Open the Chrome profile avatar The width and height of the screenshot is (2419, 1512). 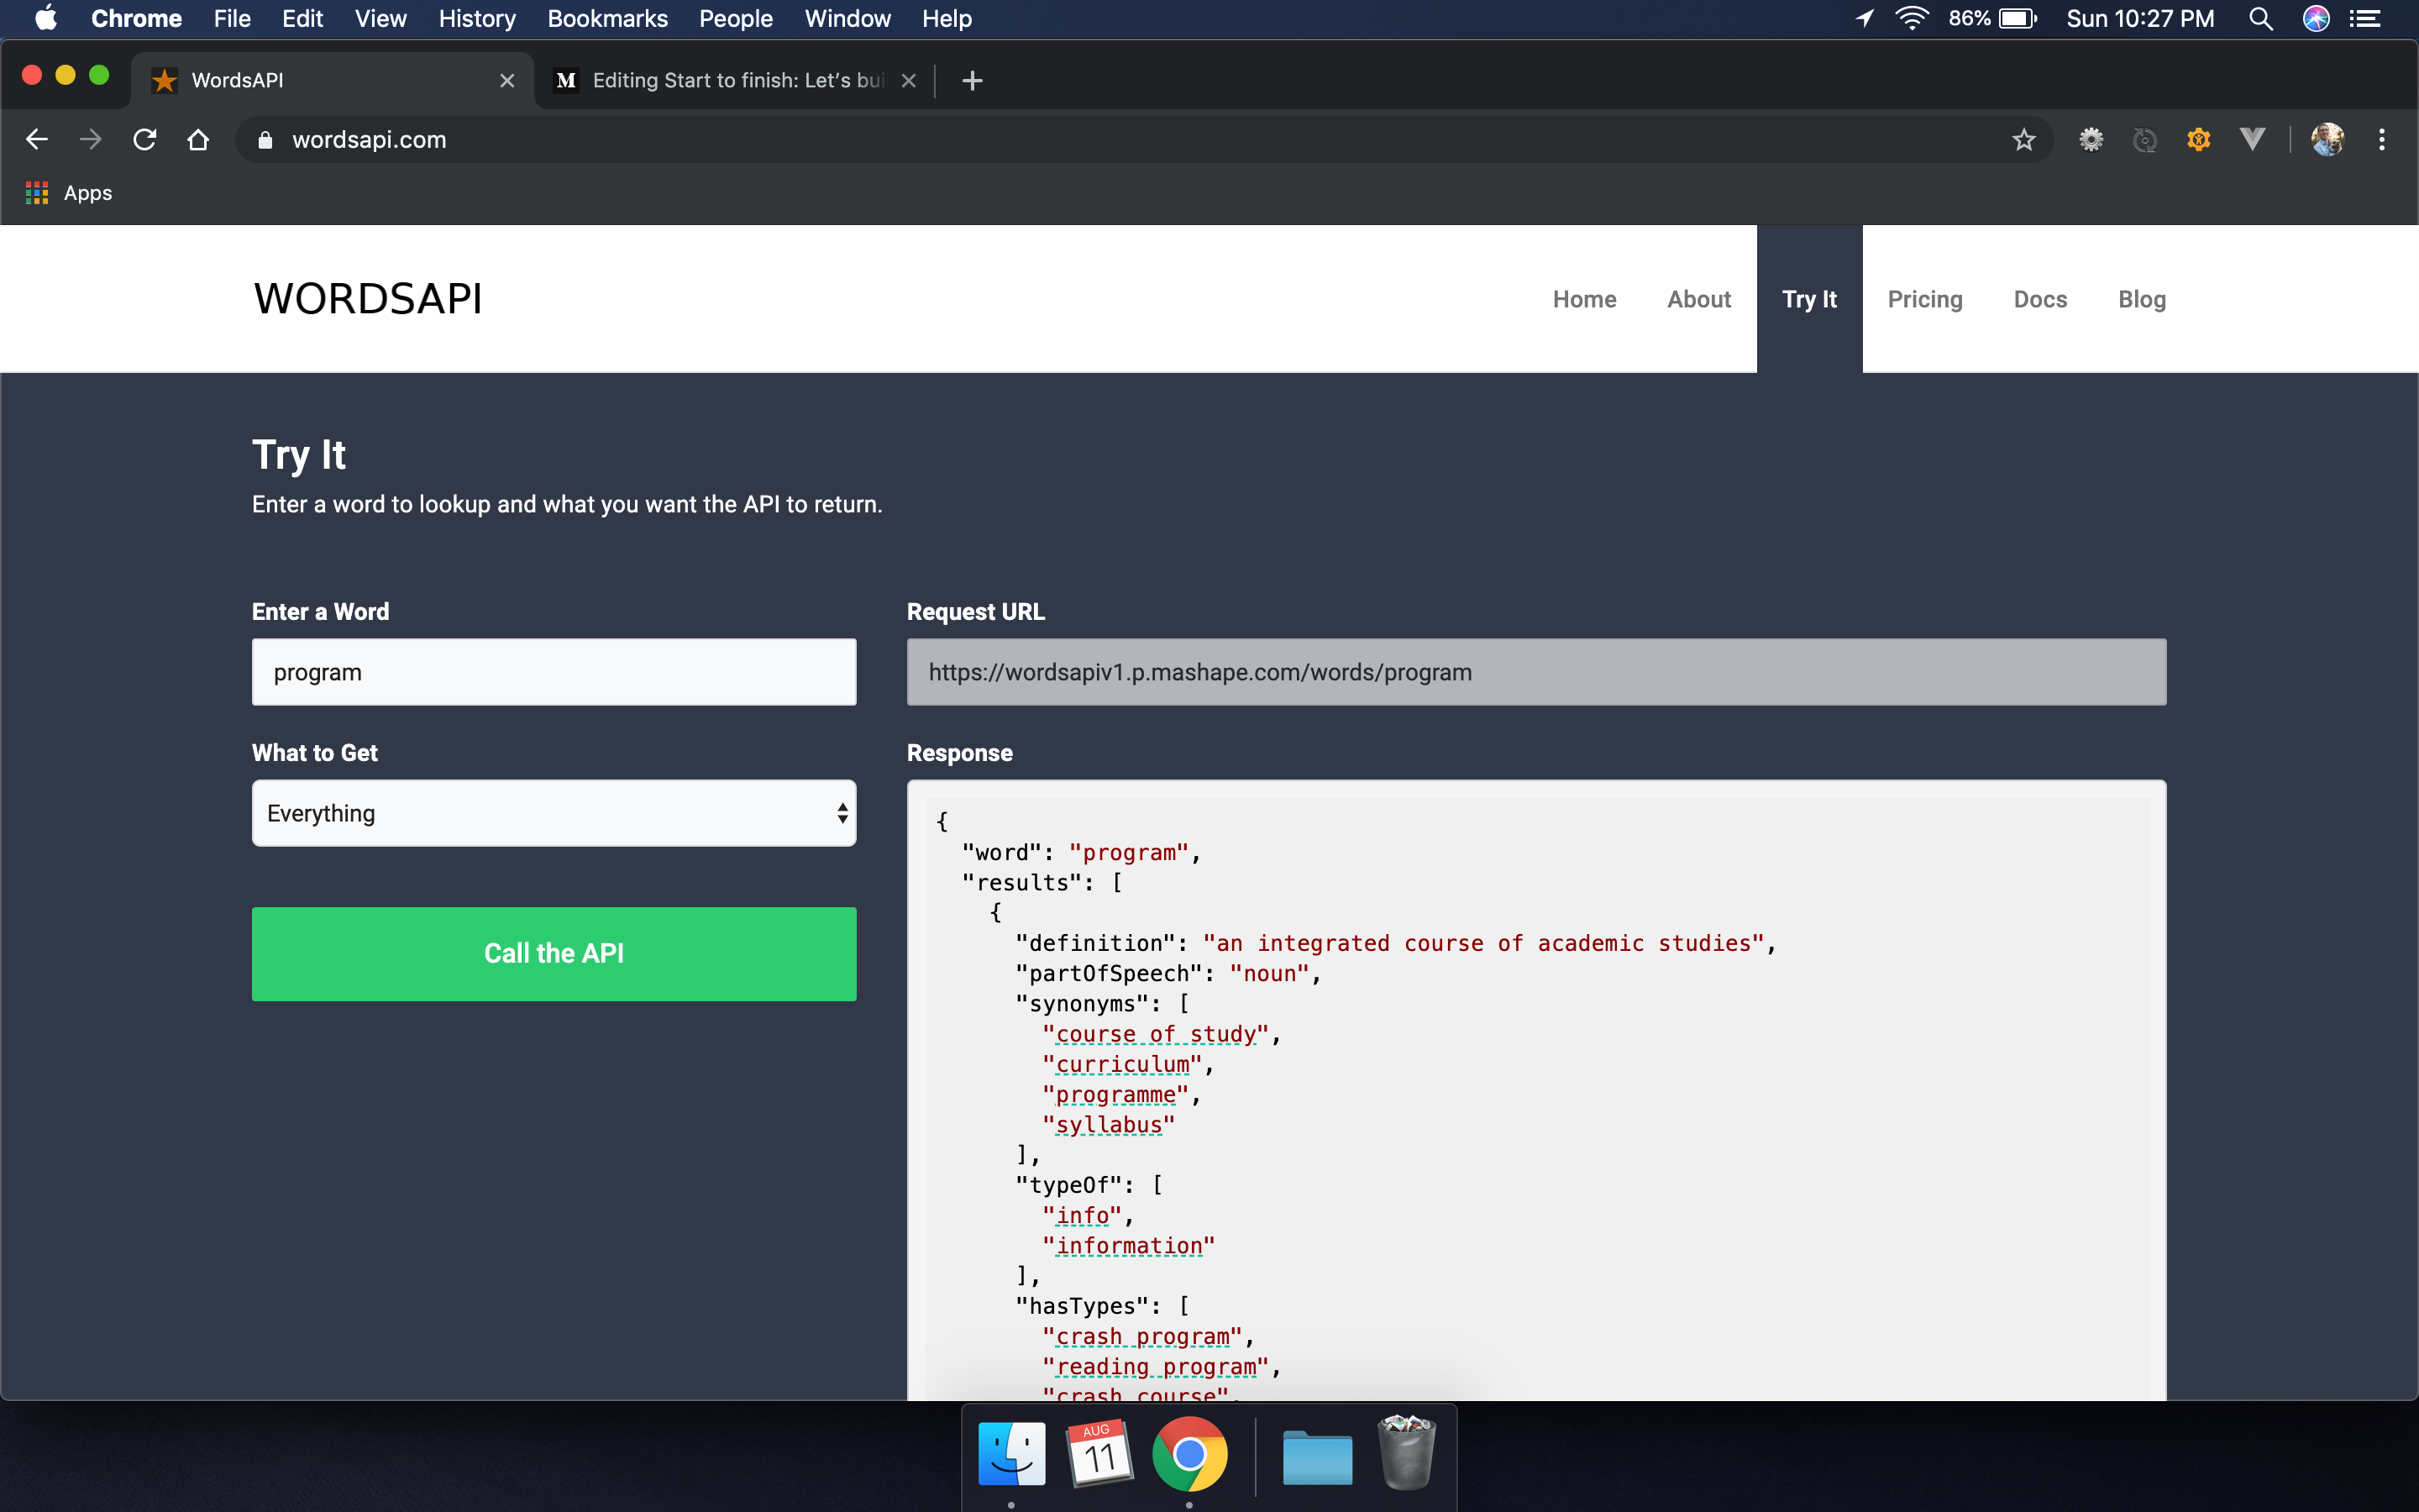pos(2327,139)
